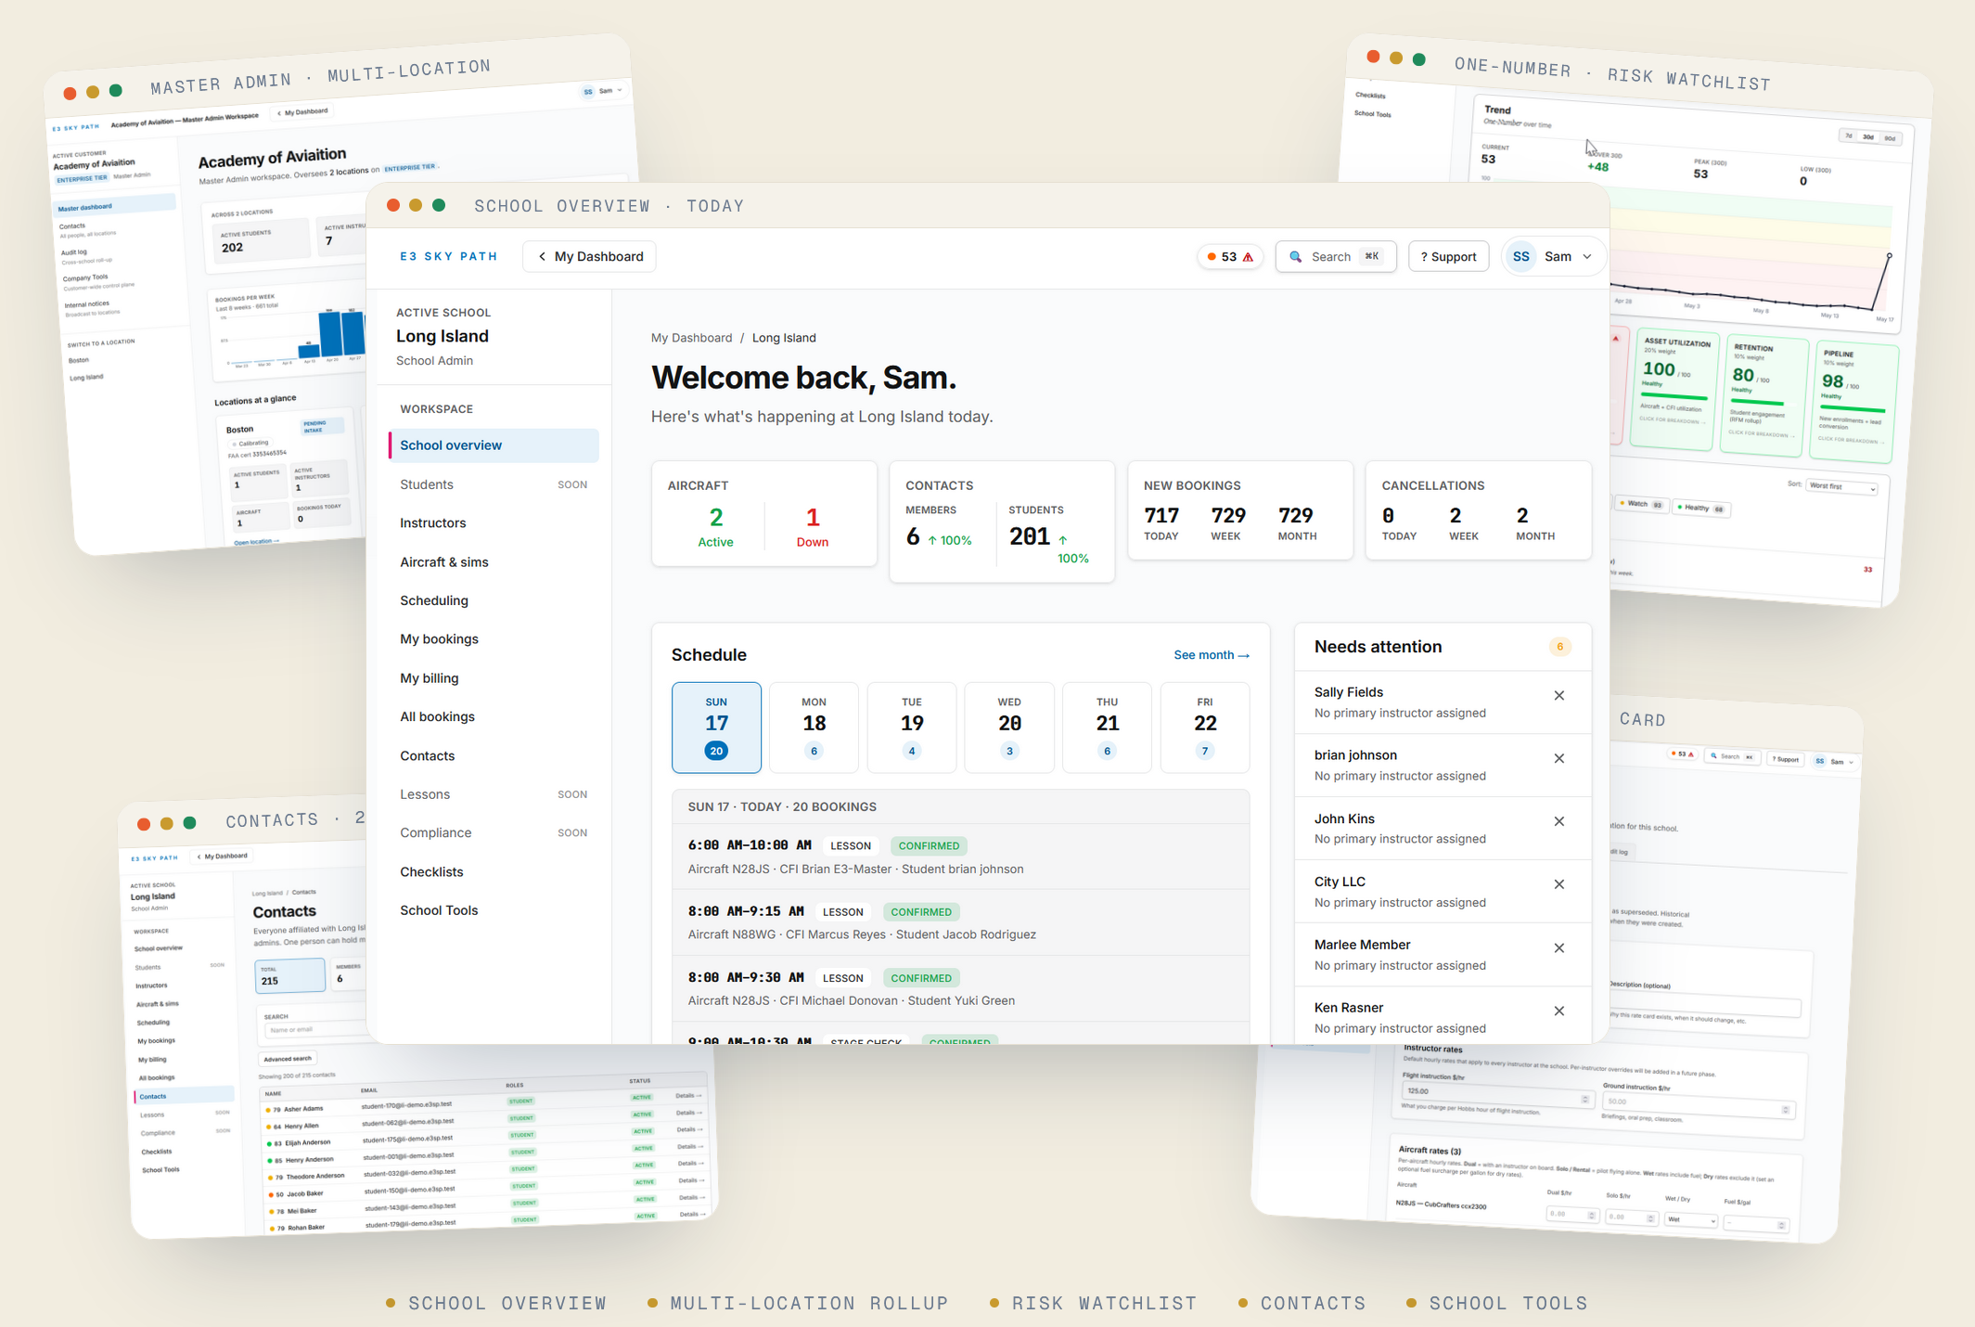The width and height of the screenshot is (1975, 1327).
Task: Open the 6:00 AM-10:00 AM lesson booking
Action: pyautogui.click(x=960, y=857)
